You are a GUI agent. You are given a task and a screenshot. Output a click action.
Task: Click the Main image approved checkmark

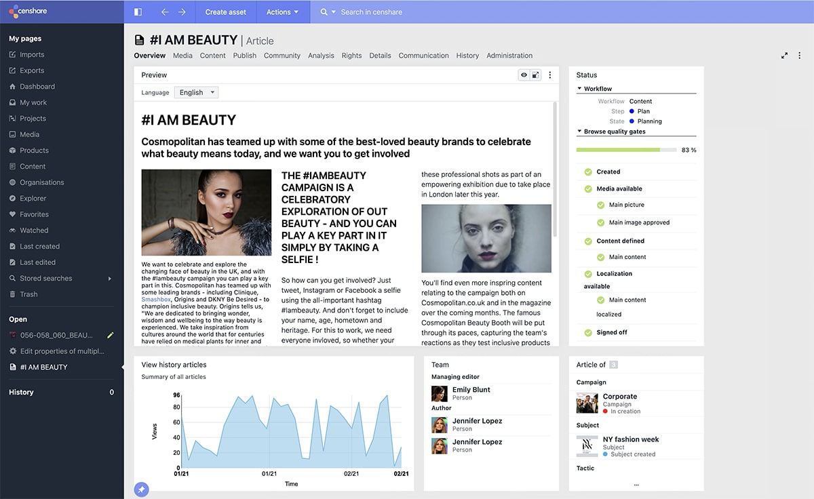click(x=600, y=222)
